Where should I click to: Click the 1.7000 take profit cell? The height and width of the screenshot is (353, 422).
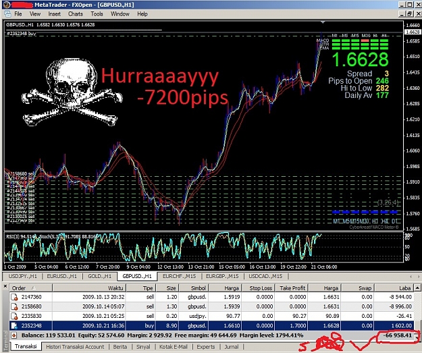coord(298,326)
